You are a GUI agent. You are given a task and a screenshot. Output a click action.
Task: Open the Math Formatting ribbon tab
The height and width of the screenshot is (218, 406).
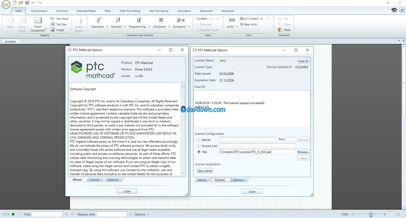[x=130, y=11]
